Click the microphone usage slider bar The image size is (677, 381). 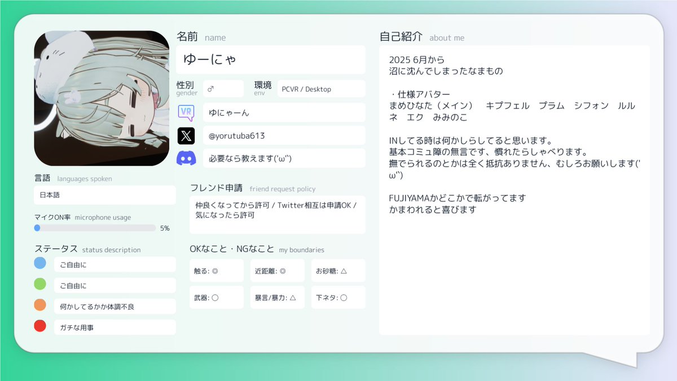(95, 228)
